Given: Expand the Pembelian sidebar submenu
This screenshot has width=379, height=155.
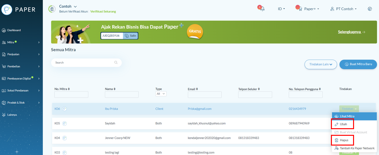Looking at the screenshot, I should (39, 66).
